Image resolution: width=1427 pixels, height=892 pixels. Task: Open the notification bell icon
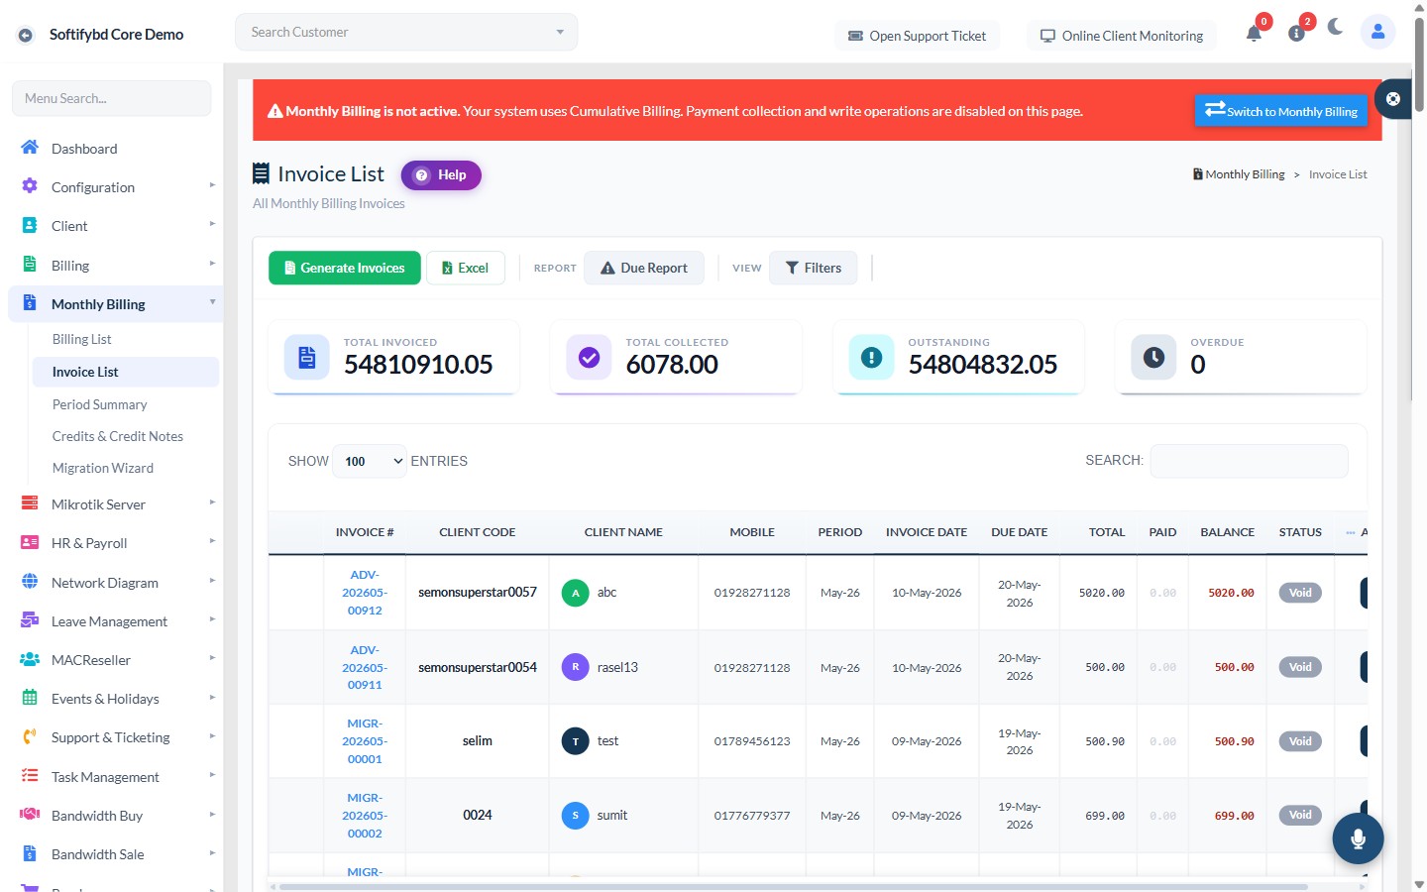pyautogui.click(x=1254, y=33)
